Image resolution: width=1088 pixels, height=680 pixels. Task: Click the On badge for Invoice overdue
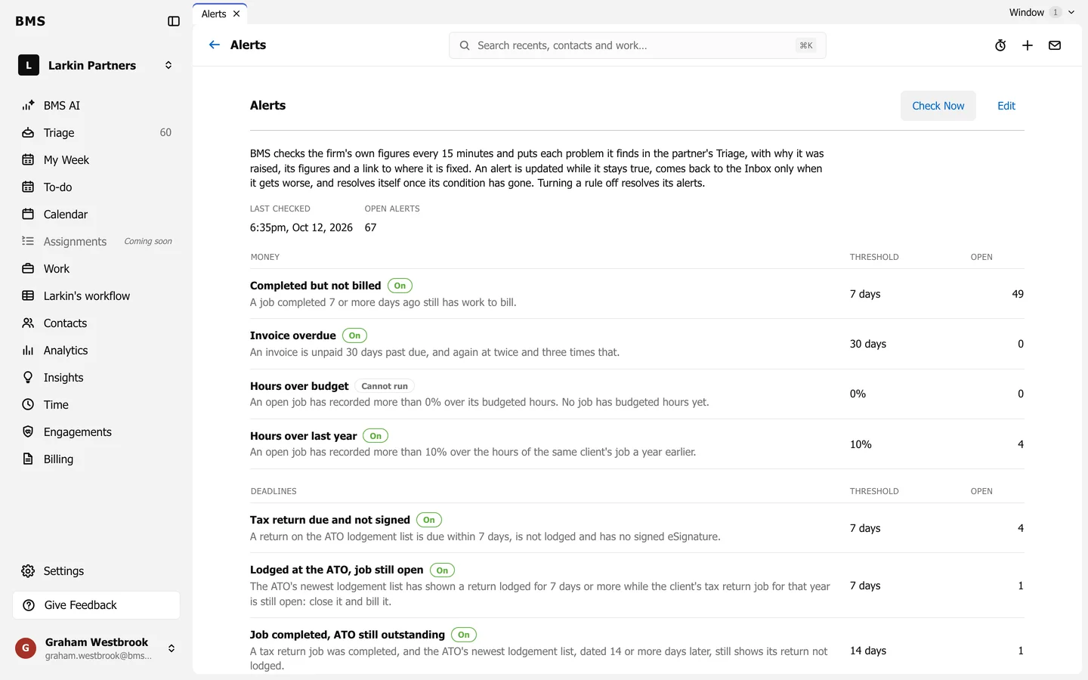coord(354,335)
